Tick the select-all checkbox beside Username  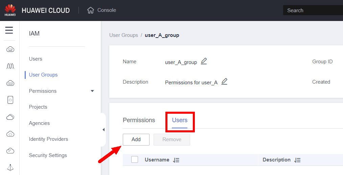pyautogui.click(x=135, y=160)
